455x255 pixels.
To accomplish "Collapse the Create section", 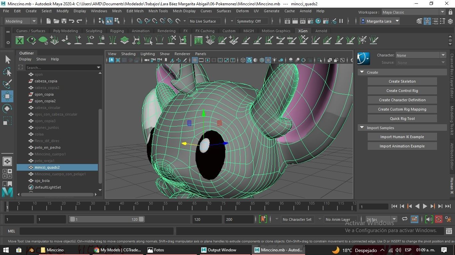I will pyautogui.click(x=362, y=72).
